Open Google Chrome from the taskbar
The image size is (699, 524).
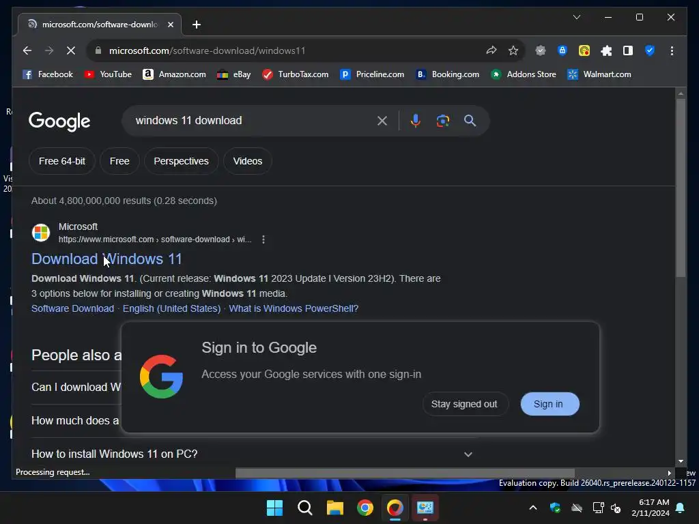pyautogui.click(x=365, y=508)
